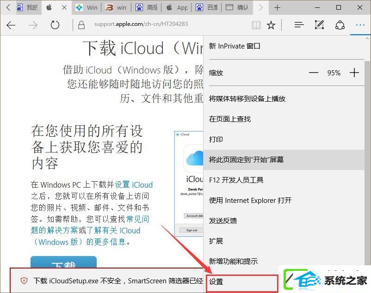
Task: Go forward to the next page
Action: pos(33,25)
